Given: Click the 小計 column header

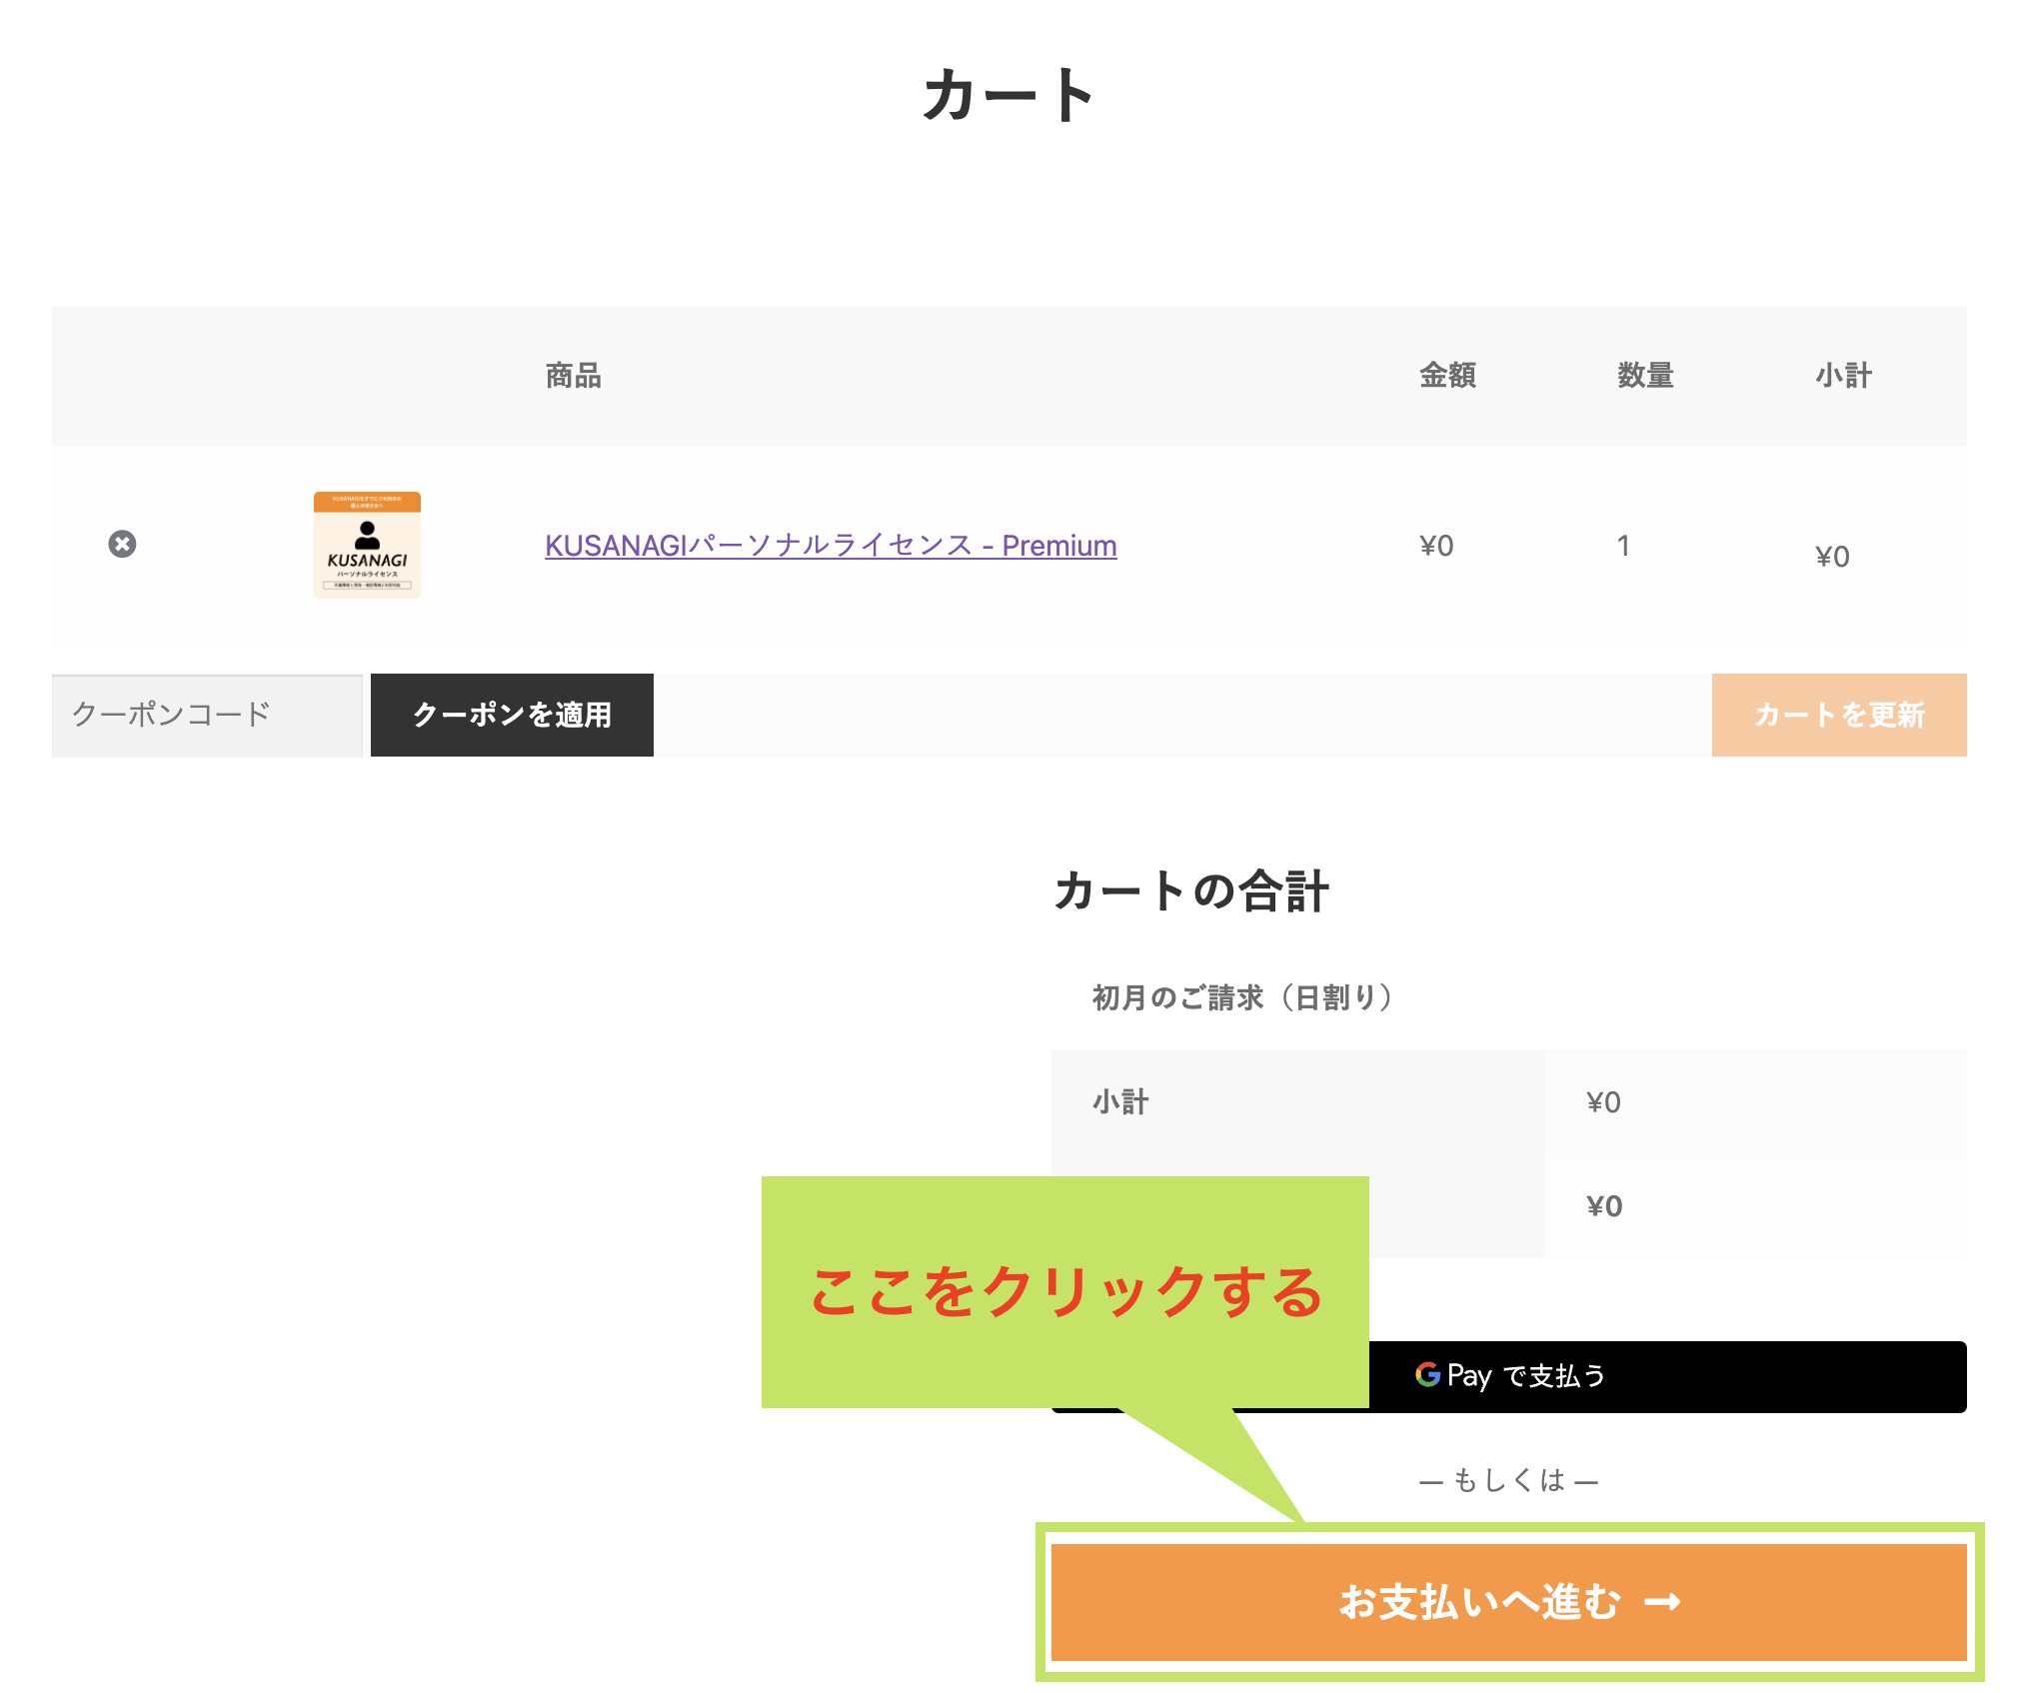Looking at the screenshot, I should tap(1844, 375).
